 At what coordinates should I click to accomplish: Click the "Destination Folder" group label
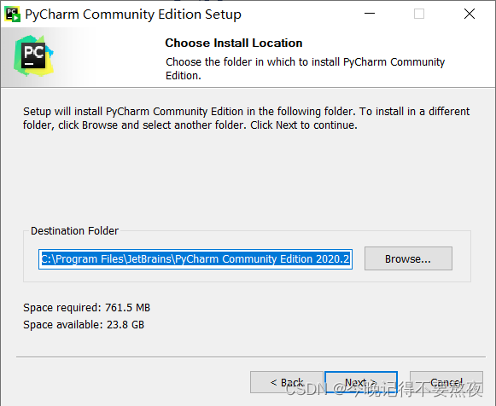click(74, 231)
